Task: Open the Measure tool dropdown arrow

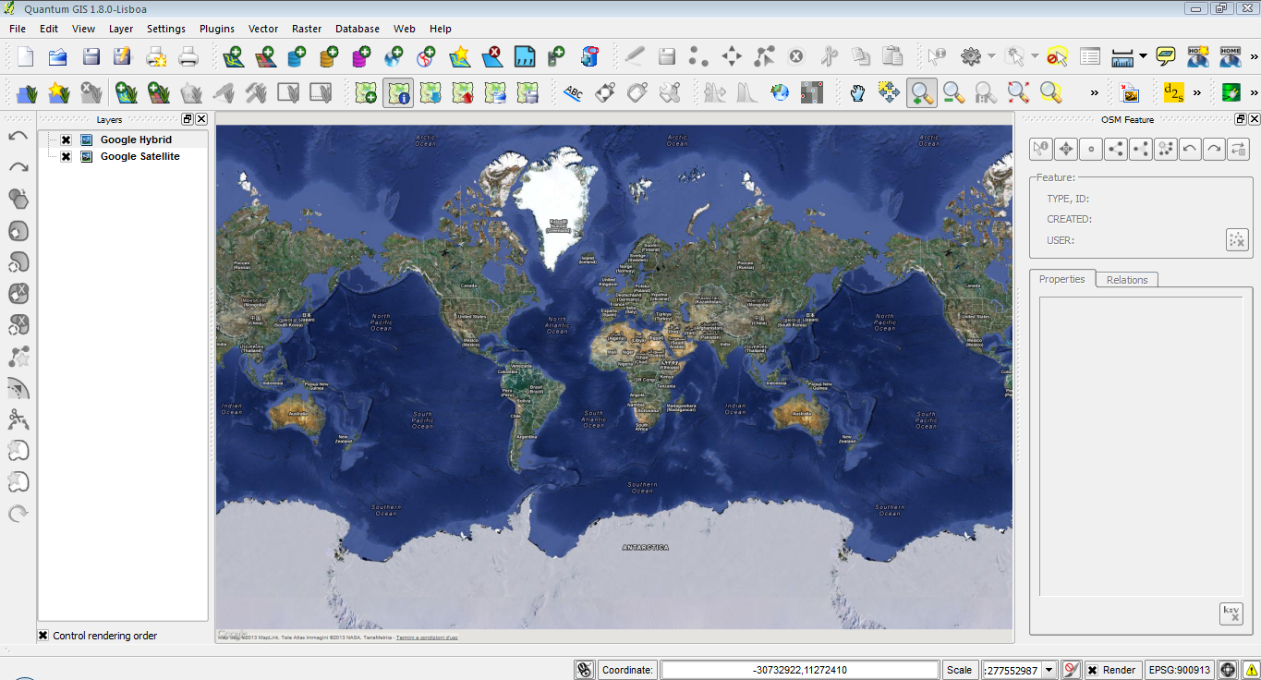Action: [1144, 56]
